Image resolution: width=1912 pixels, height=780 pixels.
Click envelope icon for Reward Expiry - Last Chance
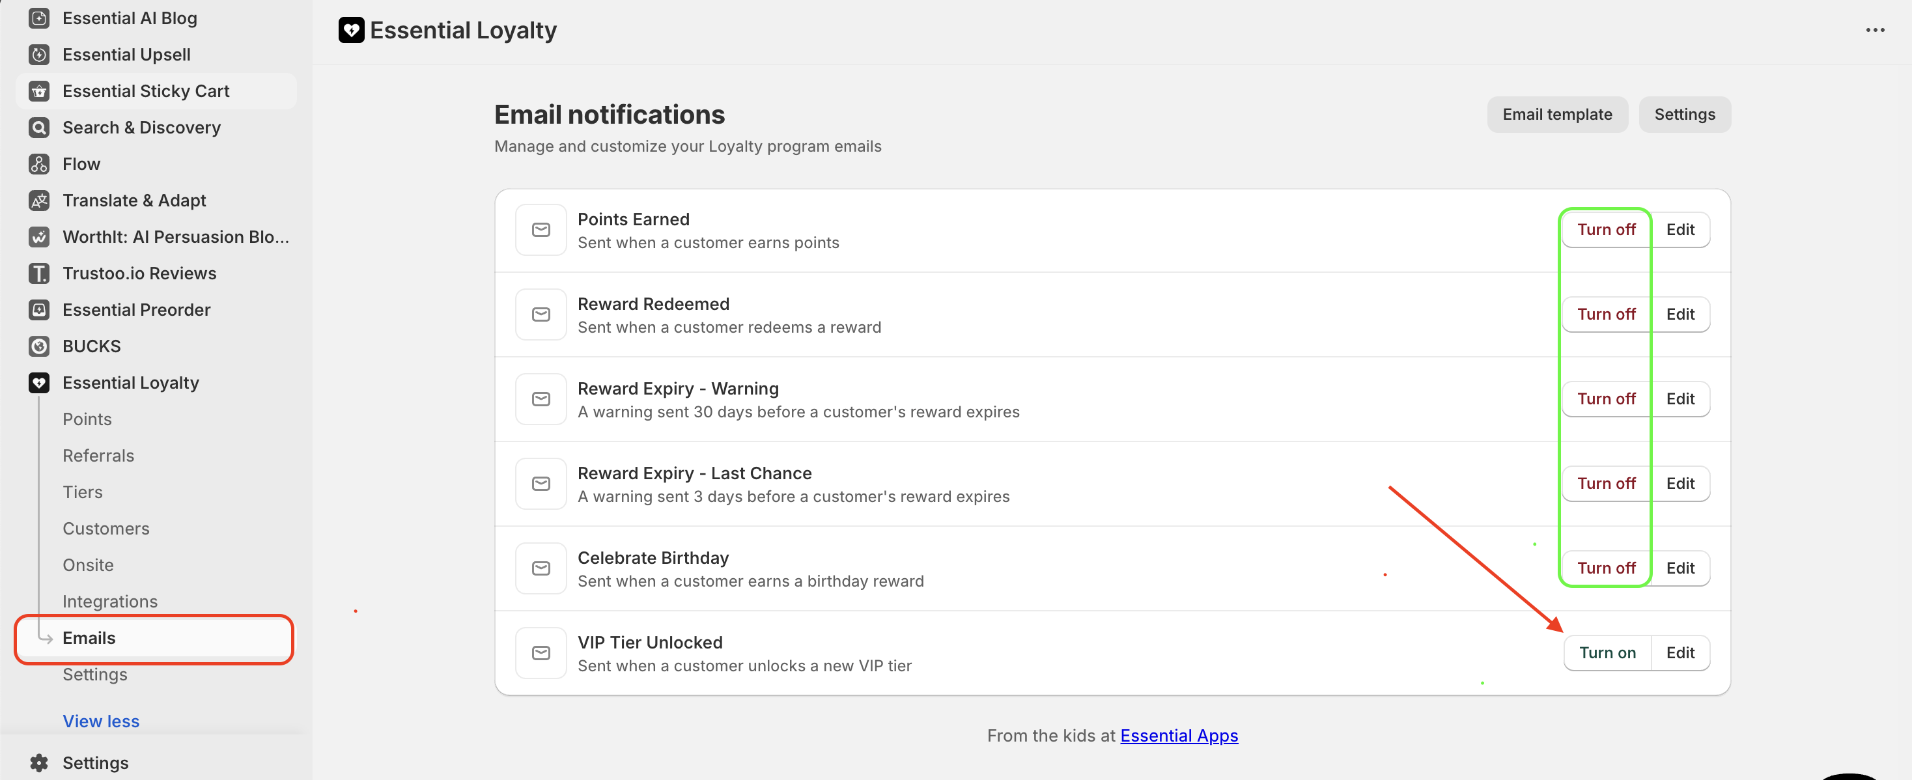click(x=541, y=483)
